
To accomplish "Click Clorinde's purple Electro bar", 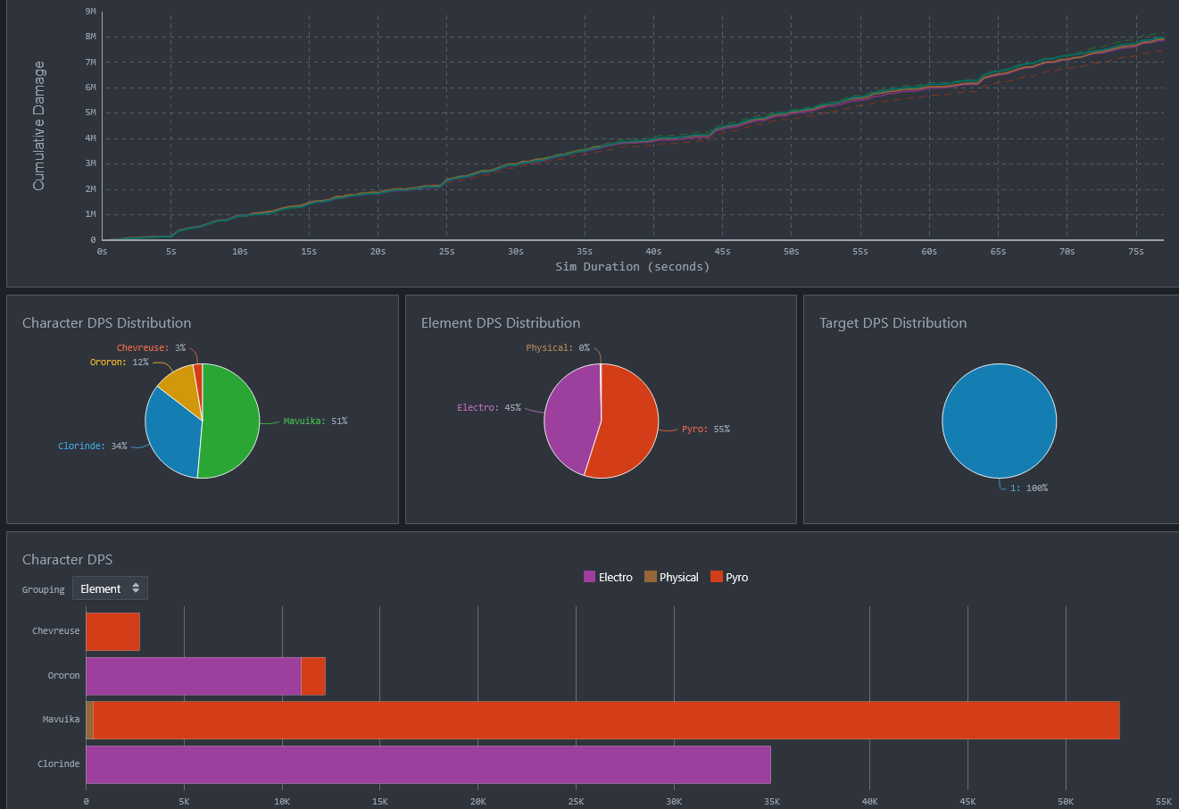I will (x=428, y=764).
